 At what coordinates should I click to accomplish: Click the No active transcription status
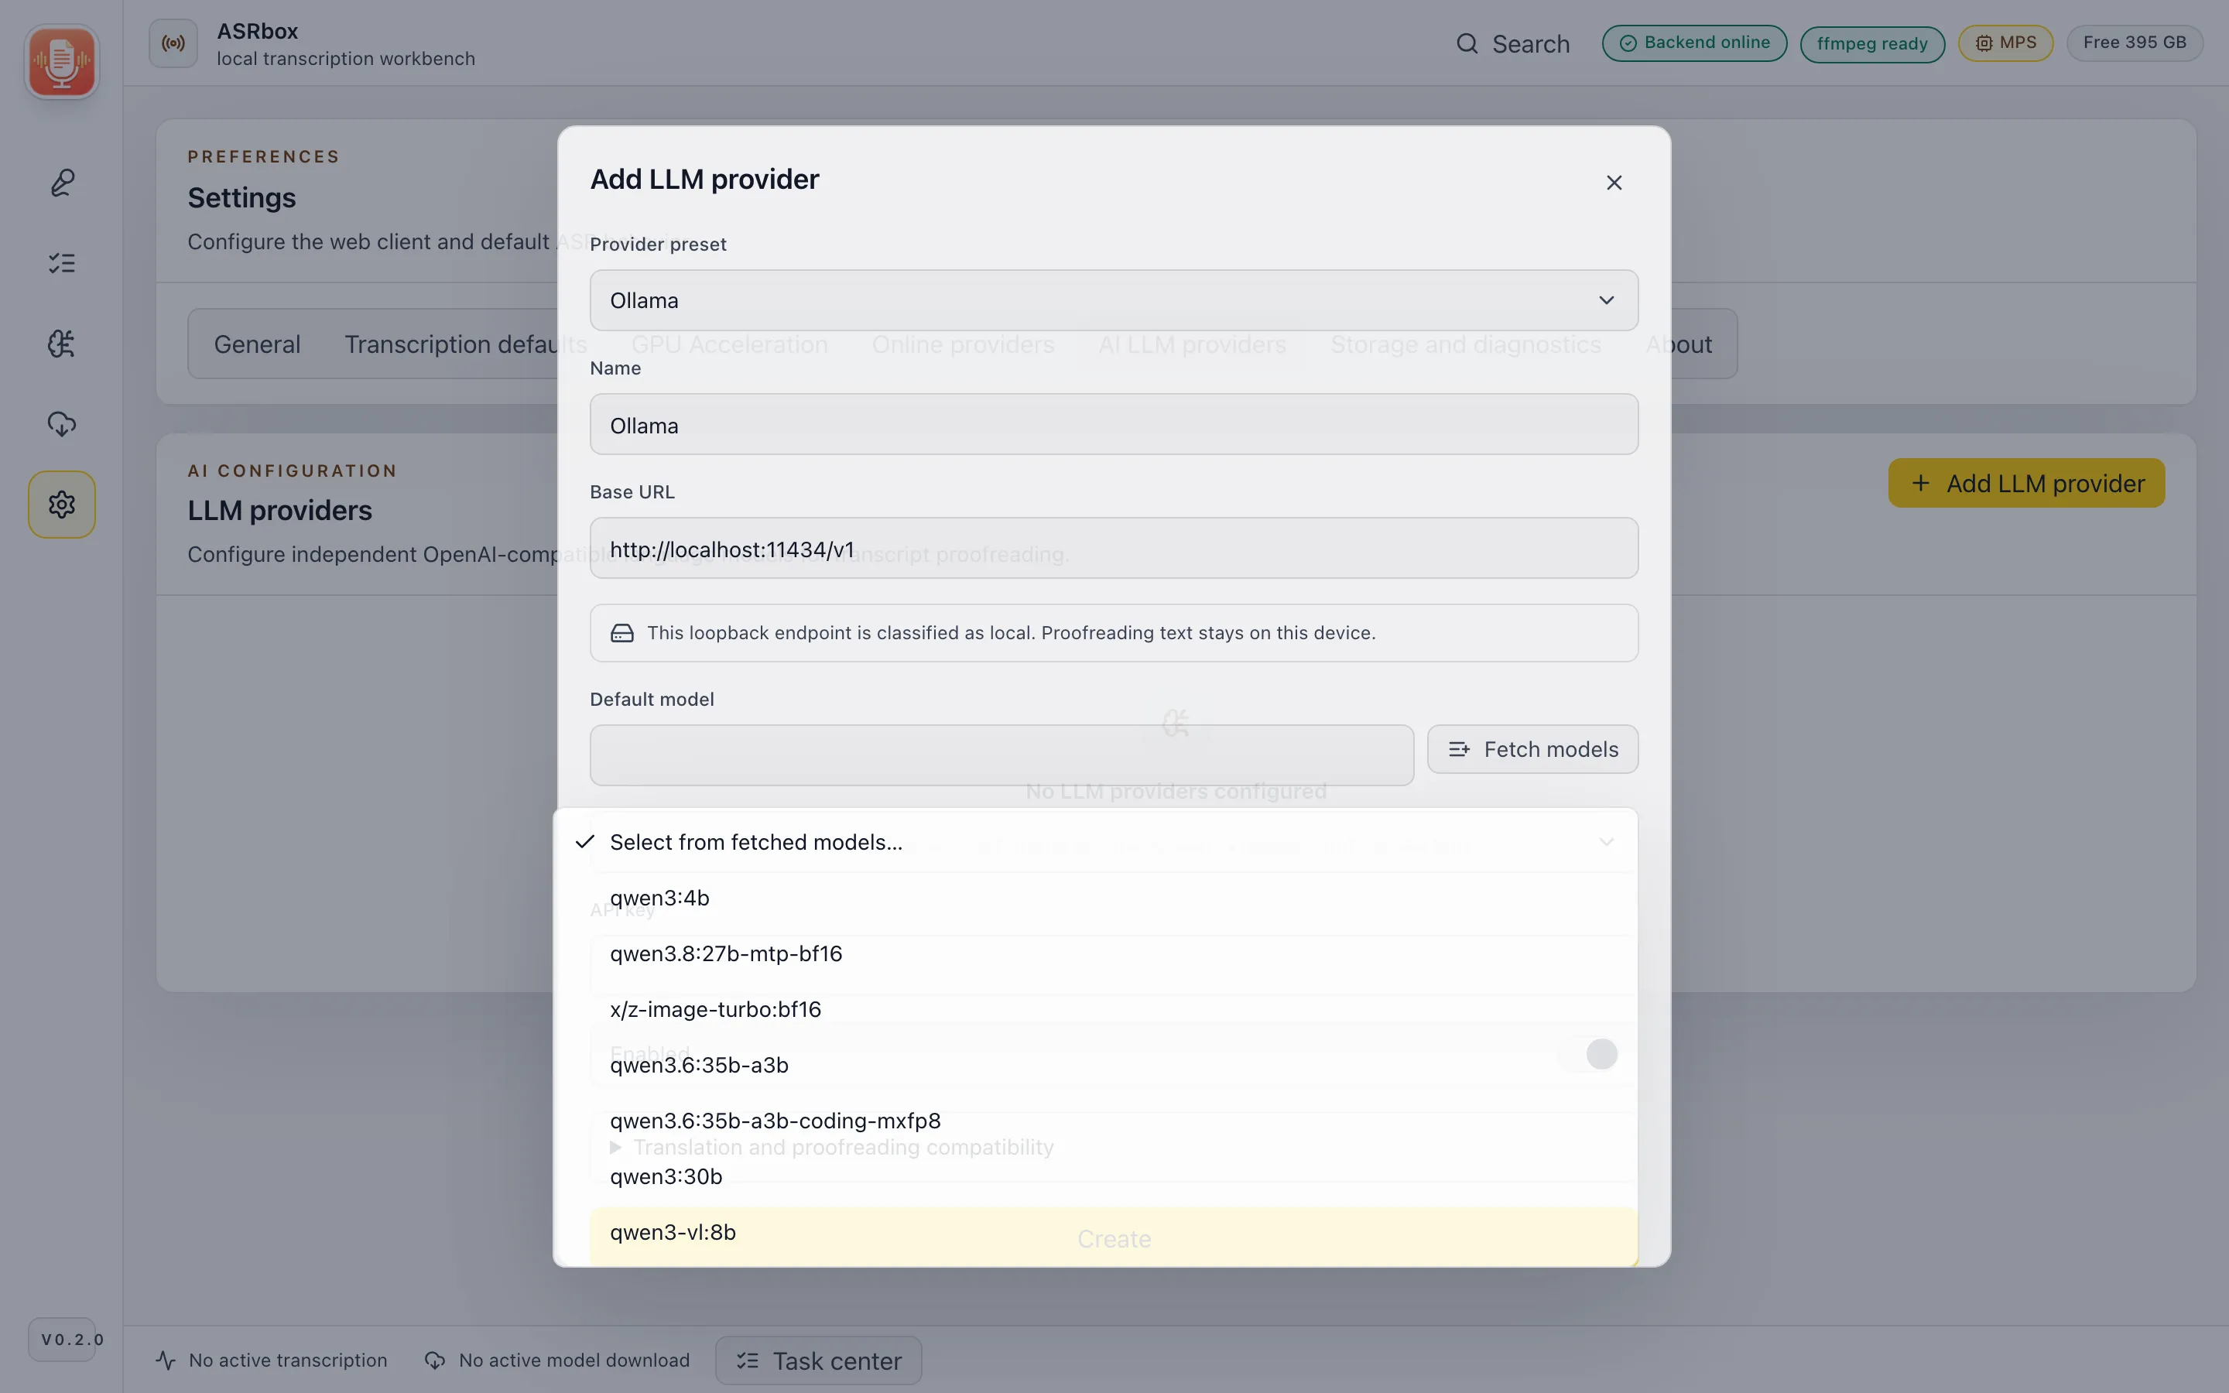click(272, 1360)
